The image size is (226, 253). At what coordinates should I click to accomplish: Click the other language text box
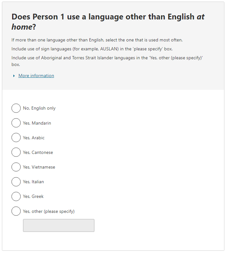[x=59, y=225]
